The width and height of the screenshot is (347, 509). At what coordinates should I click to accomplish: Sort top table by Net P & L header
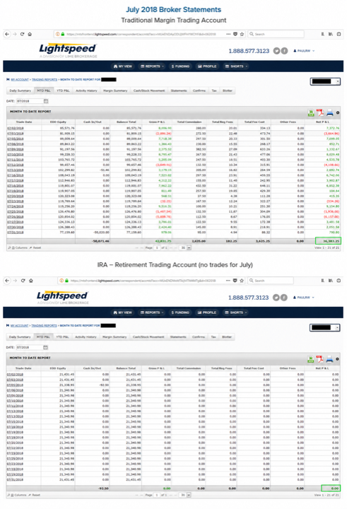click(x=323, y=122)
